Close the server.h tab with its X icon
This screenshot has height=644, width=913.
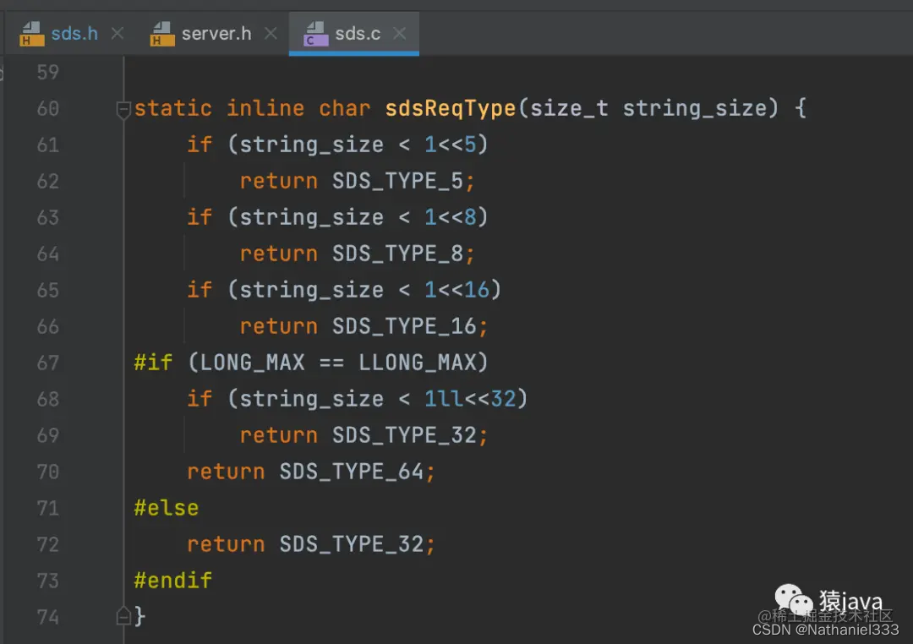click(x=271, y=33)
